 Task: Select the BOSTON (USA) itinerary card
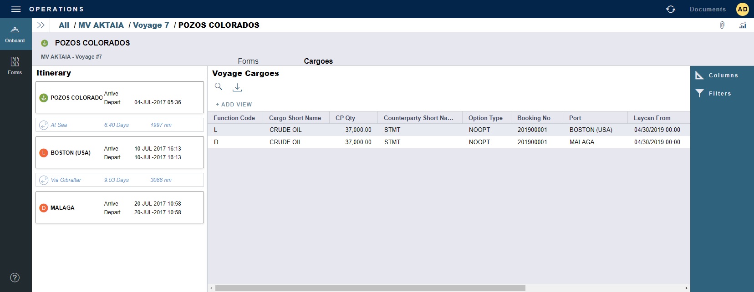click(x=120, y=153)
